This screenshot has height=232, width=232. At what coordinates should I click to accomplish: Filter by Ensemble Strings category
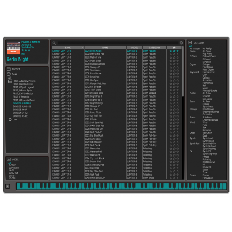[211, 112]
